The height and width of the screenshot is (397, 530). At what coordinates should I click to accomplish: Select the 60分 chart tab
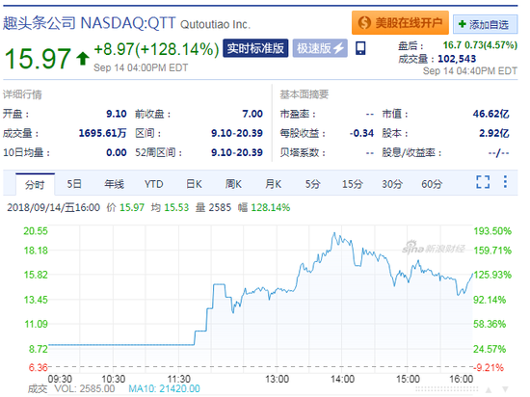coord(432,184)
